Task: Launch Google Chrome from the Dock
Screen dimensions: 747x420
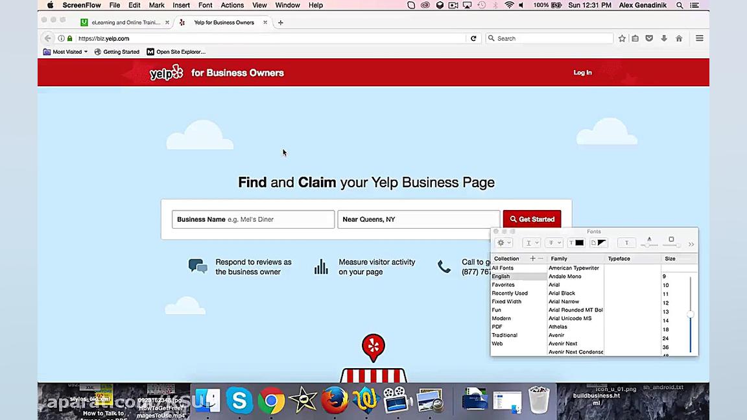Action: [271, 401]
